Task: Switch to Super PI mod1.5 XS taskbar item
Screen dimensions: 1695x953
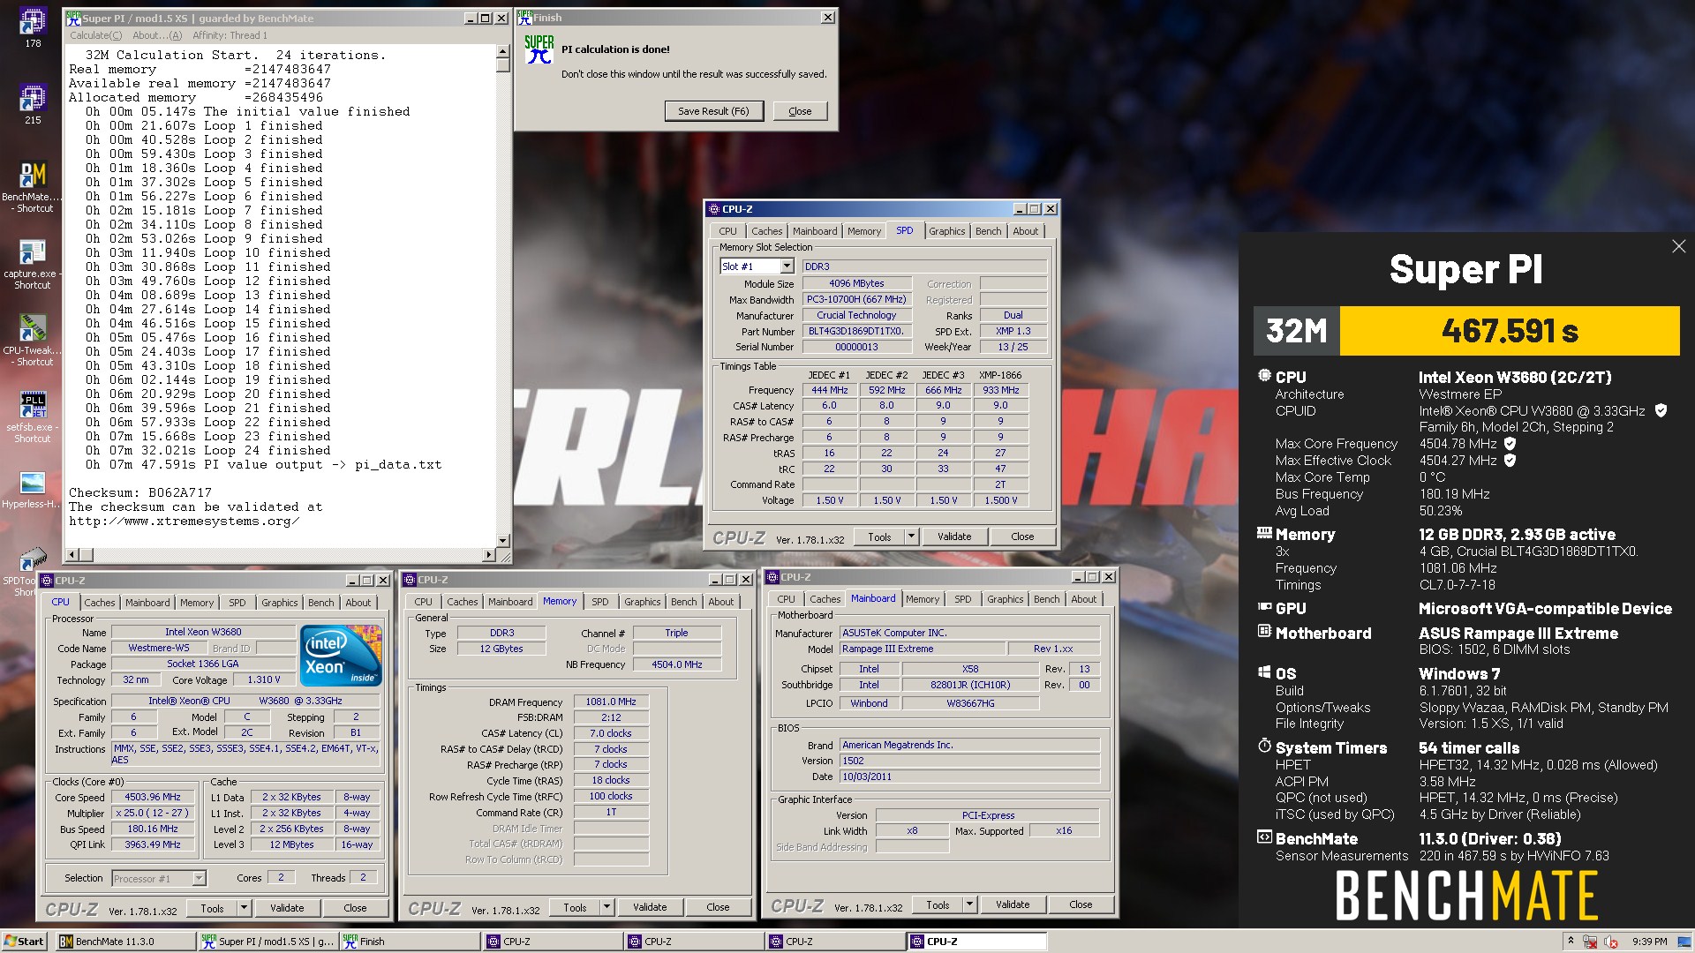Action: pos(267,942)
